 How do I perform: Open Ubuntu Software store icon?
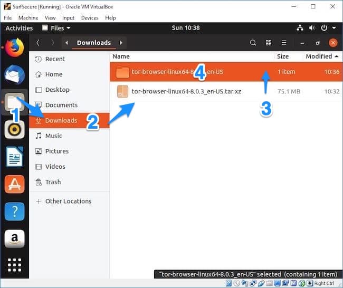pos(14,184)
